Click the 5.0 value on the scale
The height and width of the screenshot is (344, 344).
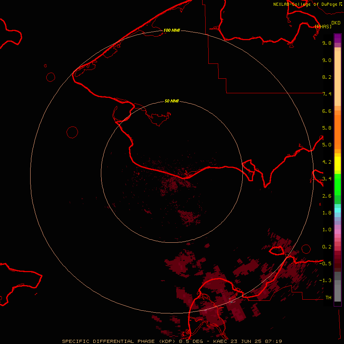tap(327, 145)
